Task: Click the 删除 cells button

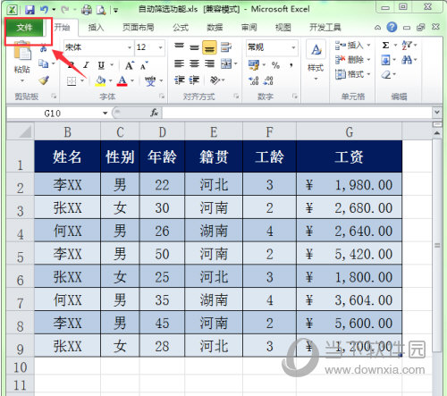Action: tap(353, 60)
